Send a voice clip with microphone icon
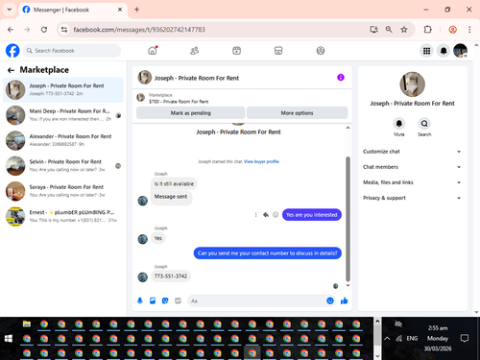This screenshot has width=480, height=360. tap(140, 300)
